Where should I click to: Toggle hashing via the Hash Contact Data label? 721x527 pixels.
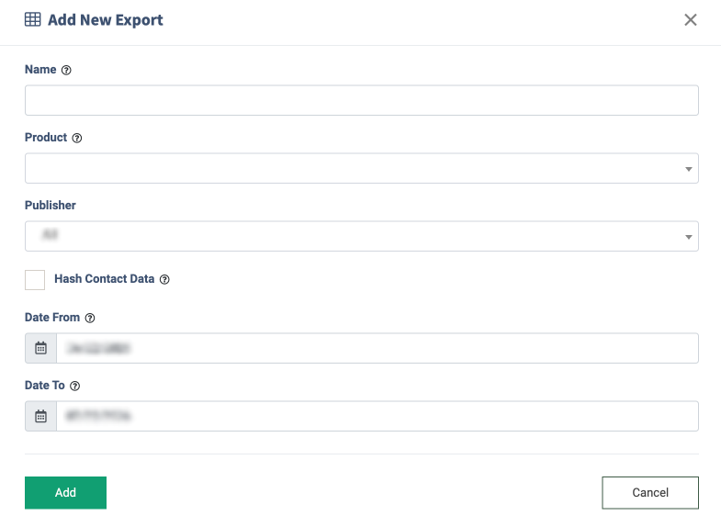105,279
